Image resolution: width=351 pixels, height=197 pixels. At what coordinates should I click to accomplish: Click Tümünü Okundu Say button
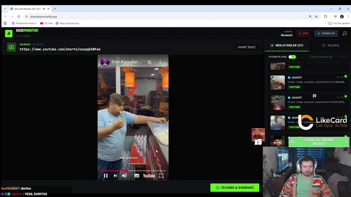pyautogui.click(x=321, y=57)
